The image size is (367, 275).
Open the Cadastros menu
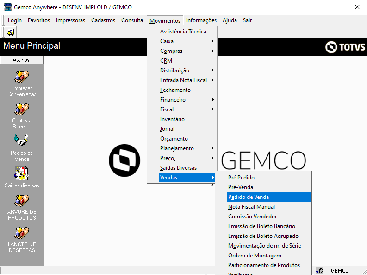pyautogui.click(x=103, y=20)
